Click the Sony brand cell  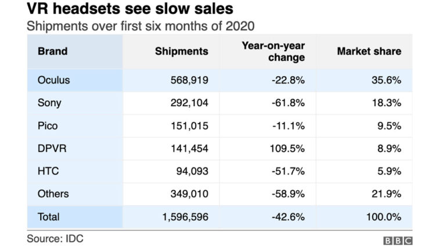pyautogui.click(x=49, y=103)
